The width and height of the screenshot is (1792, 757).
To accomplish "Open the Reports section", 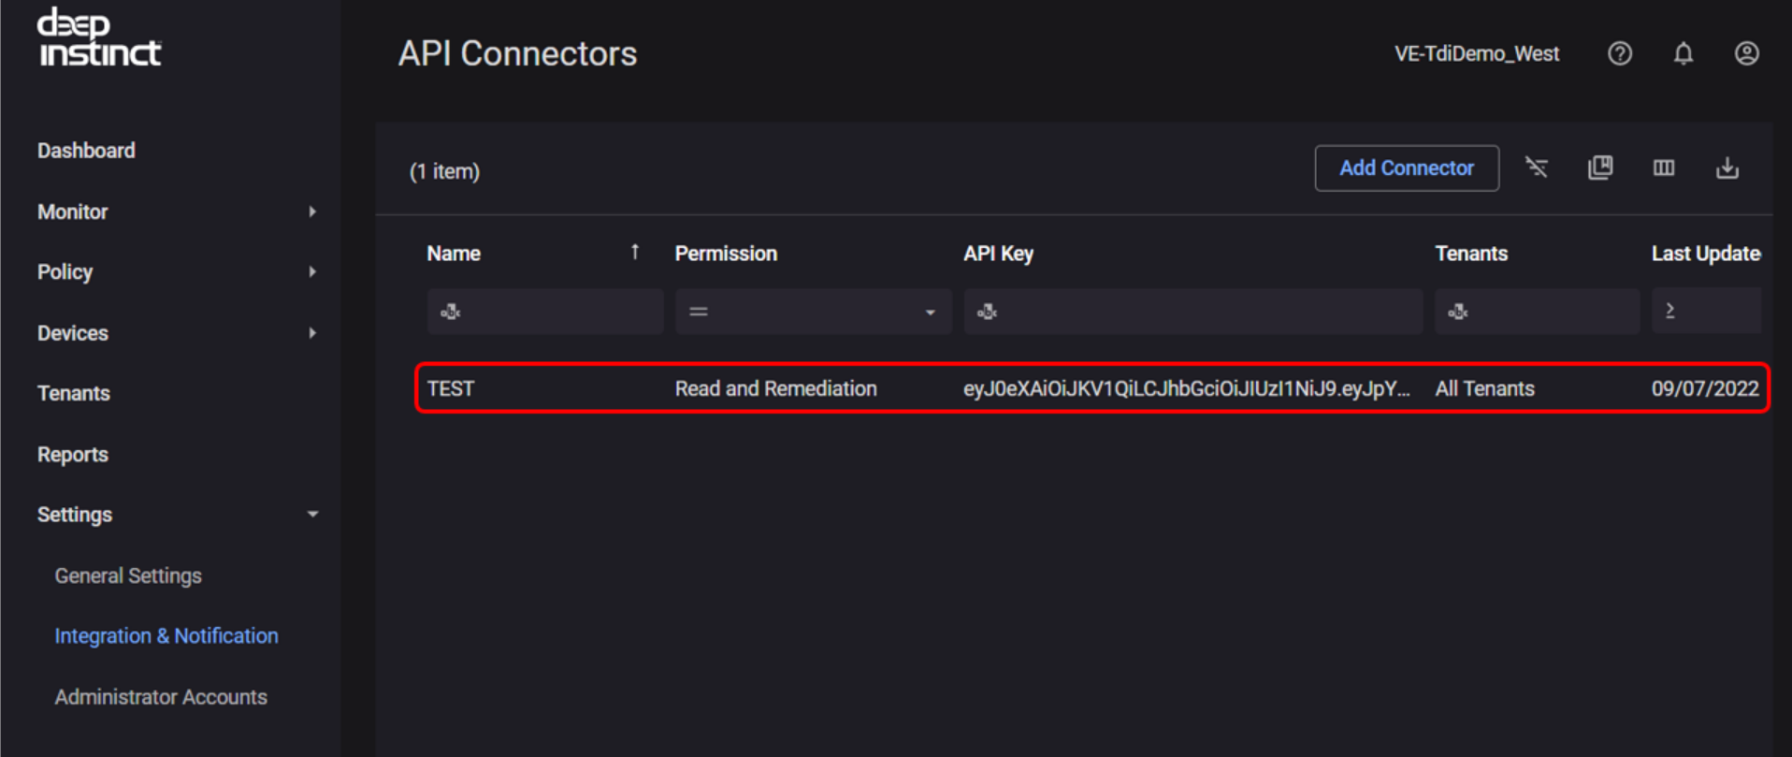I will click(x=73, y=455).
